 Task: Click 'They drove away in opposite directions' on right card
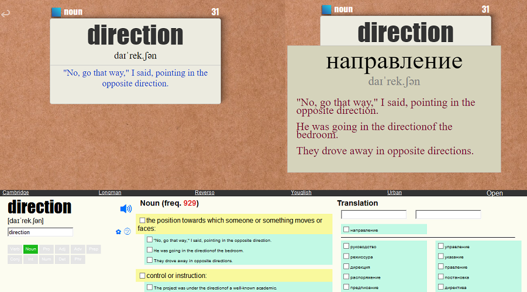click(385, 151)
